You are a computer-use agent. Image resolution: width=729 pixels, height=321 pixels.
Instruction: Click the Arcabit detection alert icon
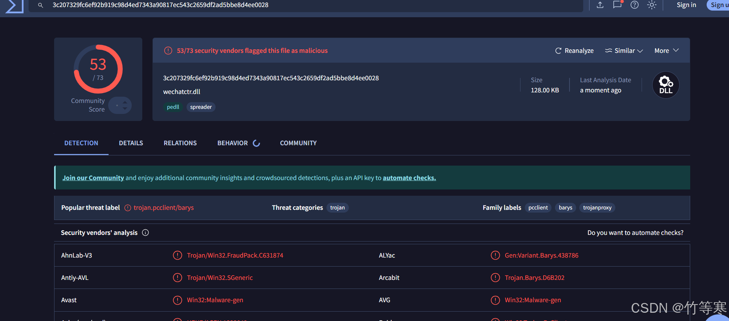pyautogui.click(x=495, y=278)
